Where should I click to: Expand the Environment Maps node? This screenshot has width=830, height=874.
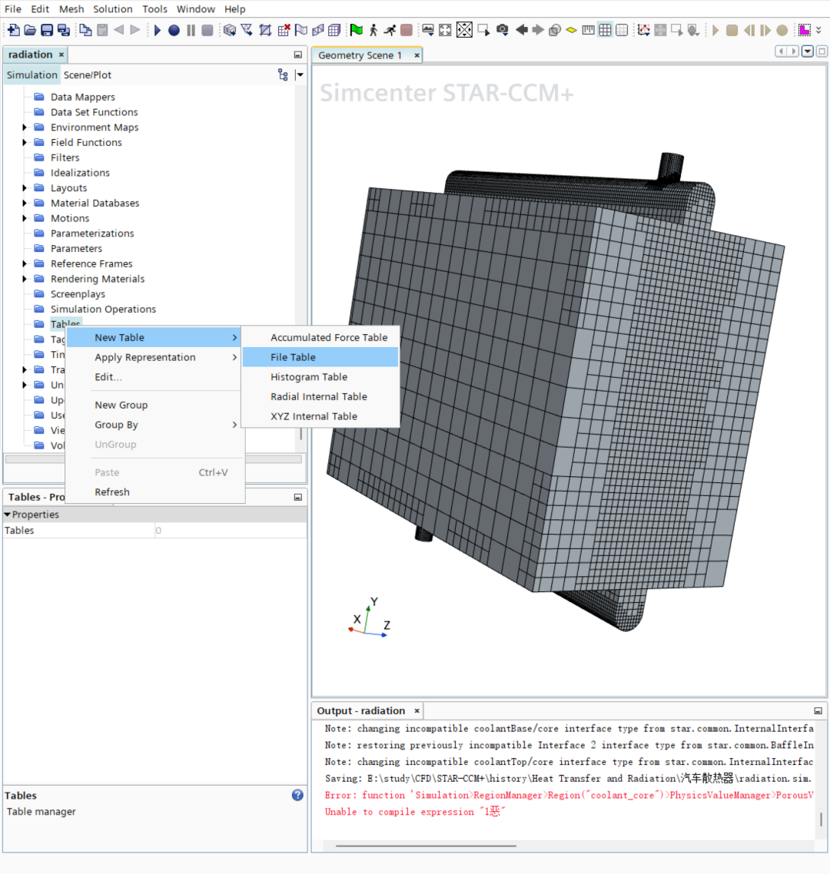click(x=24, y=127)
